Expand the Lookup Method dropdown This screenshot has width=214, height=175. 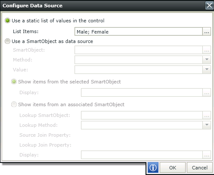point(207,125)
